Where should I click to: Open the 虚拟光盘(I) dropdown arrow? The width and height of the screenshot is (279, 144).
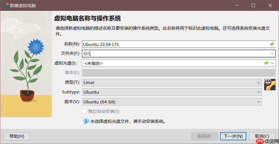[x=272, y=63]
